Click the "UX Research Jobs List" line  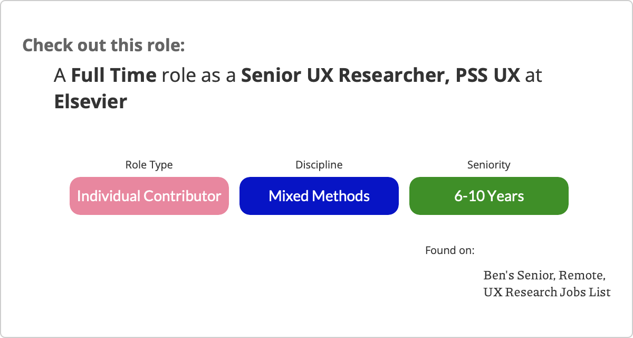click(x=547, y=292)
